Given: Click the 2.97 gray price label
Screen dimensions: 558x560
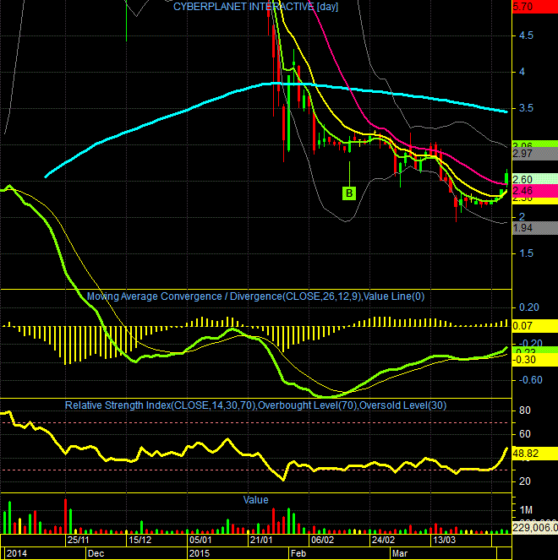Looking at the screenshot, I should 535,154.
